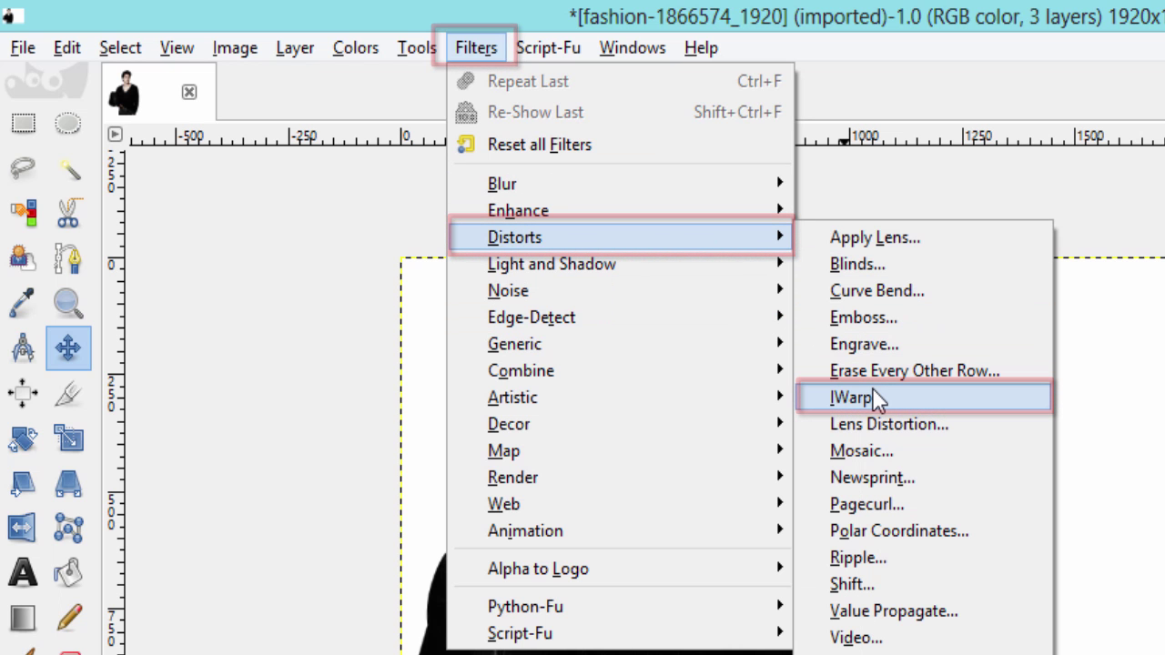Select the Crop tool
This screenshot has height=655, width=1165.
pos(68,393)
